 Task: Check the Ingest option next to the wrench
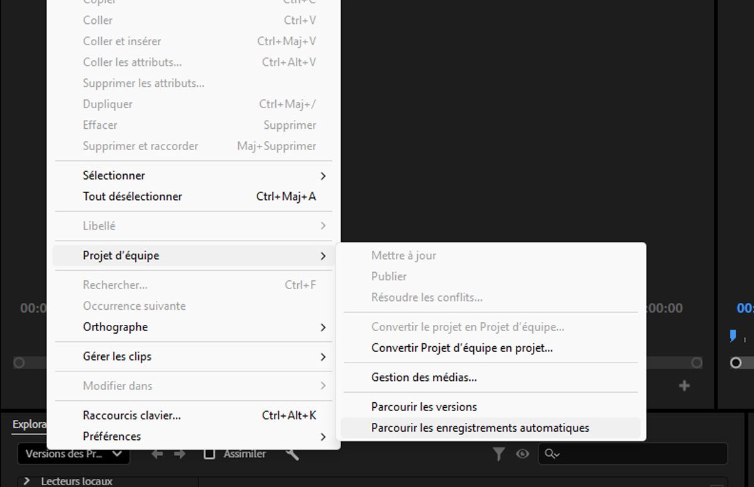coord(209,453)
